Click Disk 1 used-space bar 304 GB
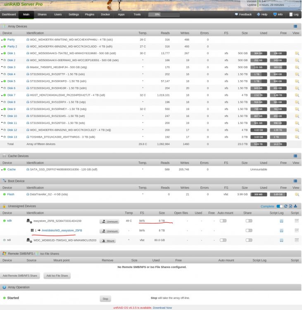Image resolution: width=302 pixels, height=310 pixels. tap(259, 53)
